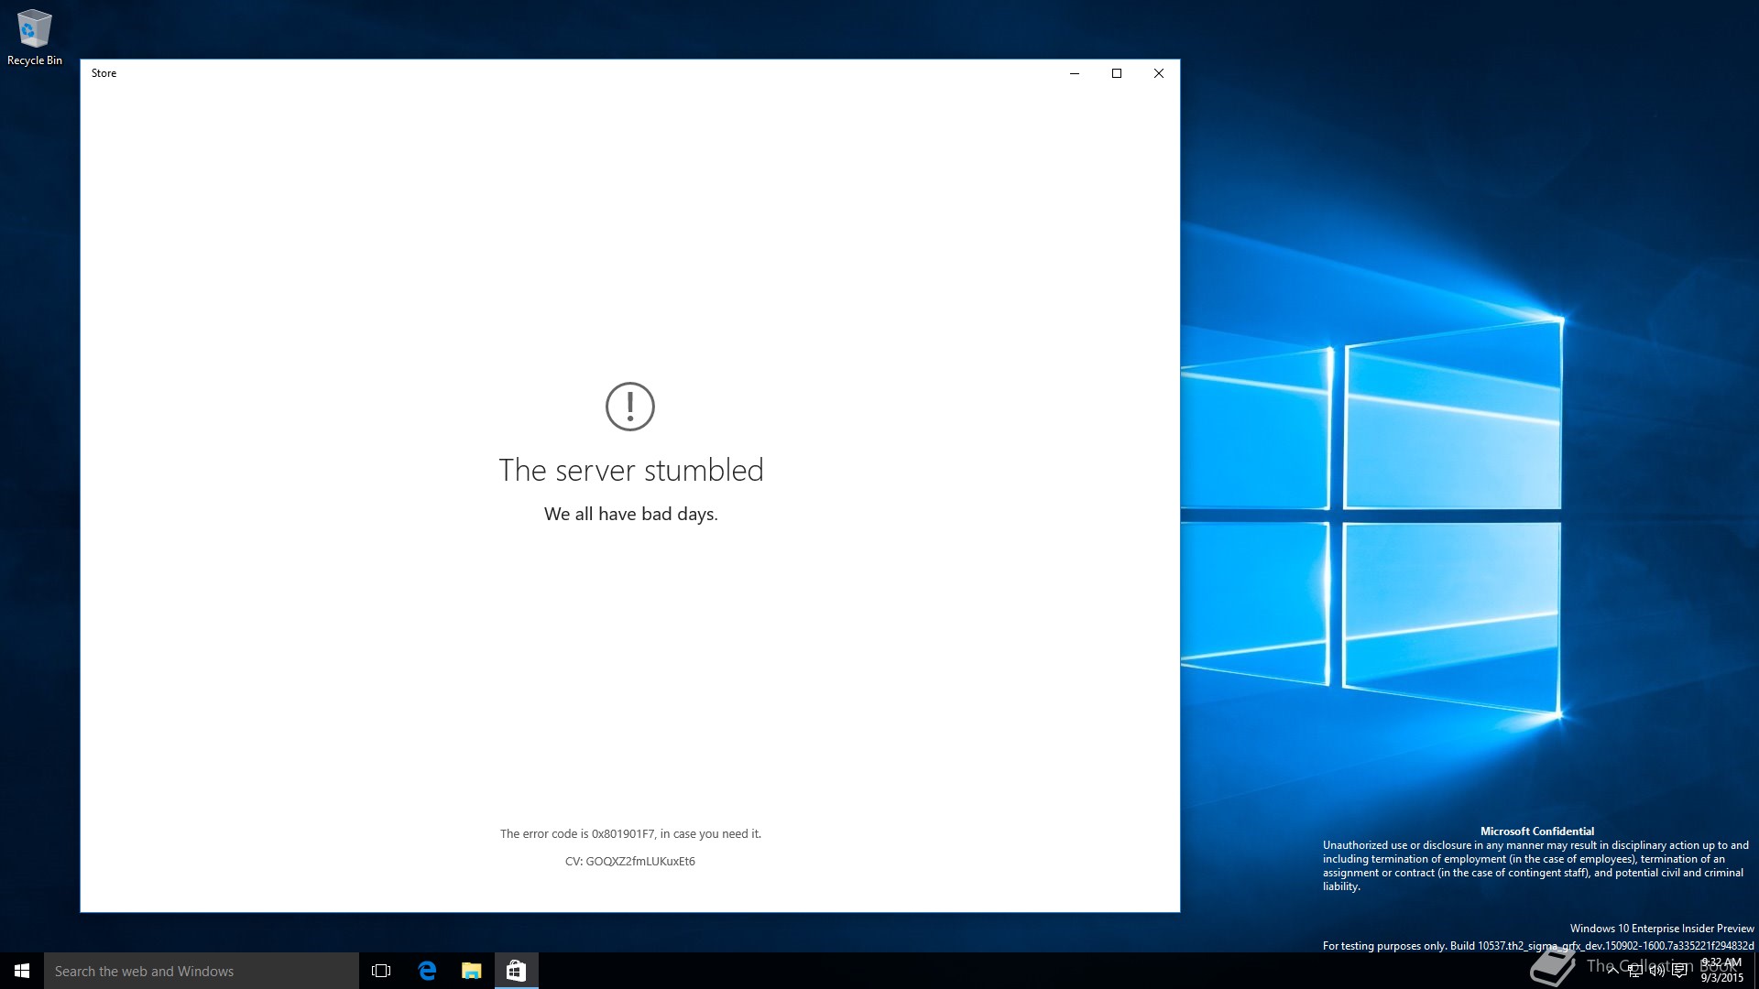The height and width of the screenshot is (989, 1759).
Task: Open the network status tray icon
Action: point(1635,971)
